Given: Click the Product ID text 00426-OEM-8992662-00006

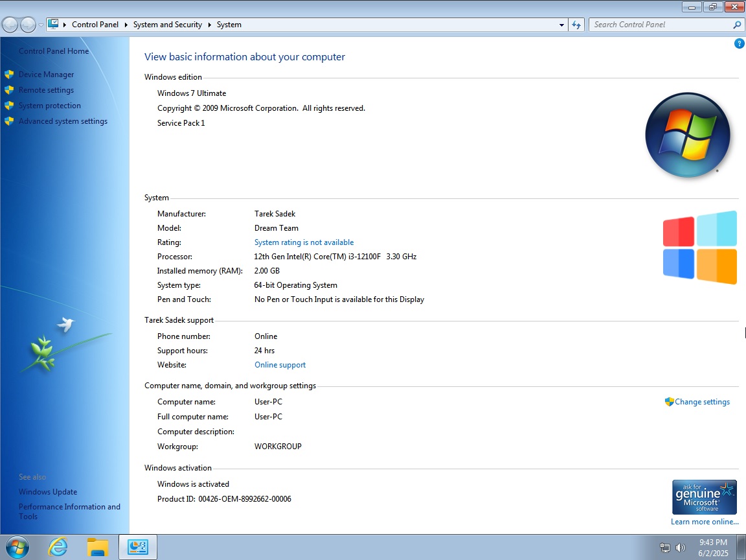Looking at the screenshot, I should click(245, 499).
